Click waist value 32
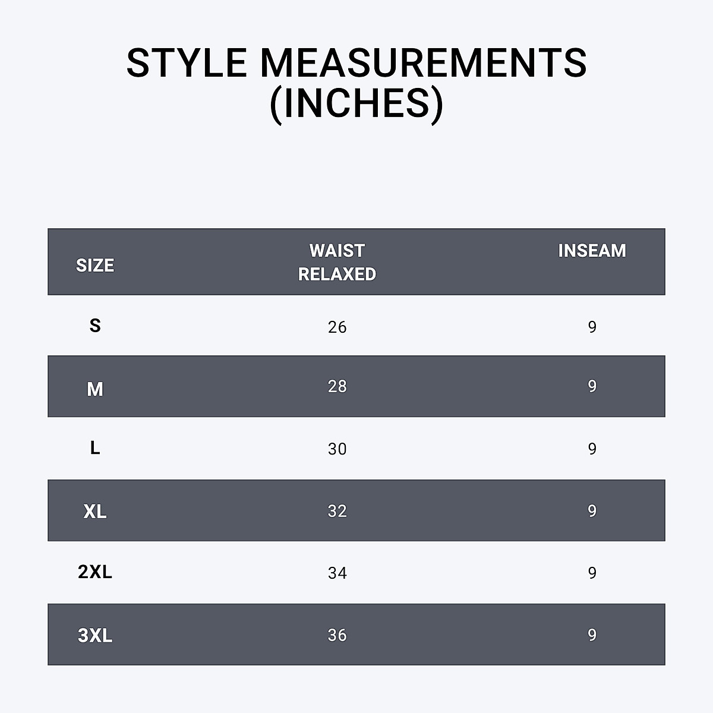Image resolution: width=713 pixels, height=713 pixels. [x=337, y=511]
